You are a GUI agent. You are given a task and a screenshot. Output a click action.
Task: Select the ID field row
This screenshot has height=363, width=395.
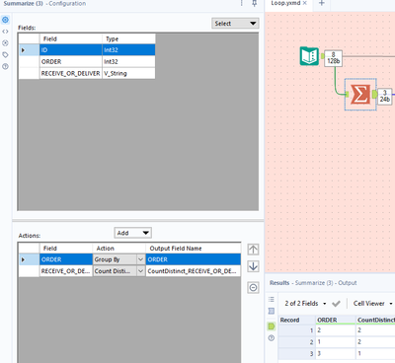(87, 50)
